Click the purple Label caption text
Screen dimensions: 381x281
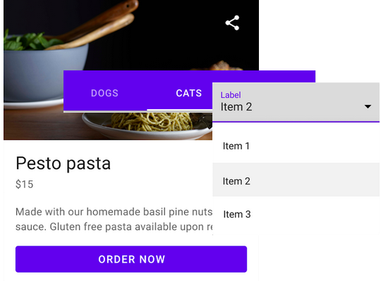pyautogui.click(x=231, y=95)
